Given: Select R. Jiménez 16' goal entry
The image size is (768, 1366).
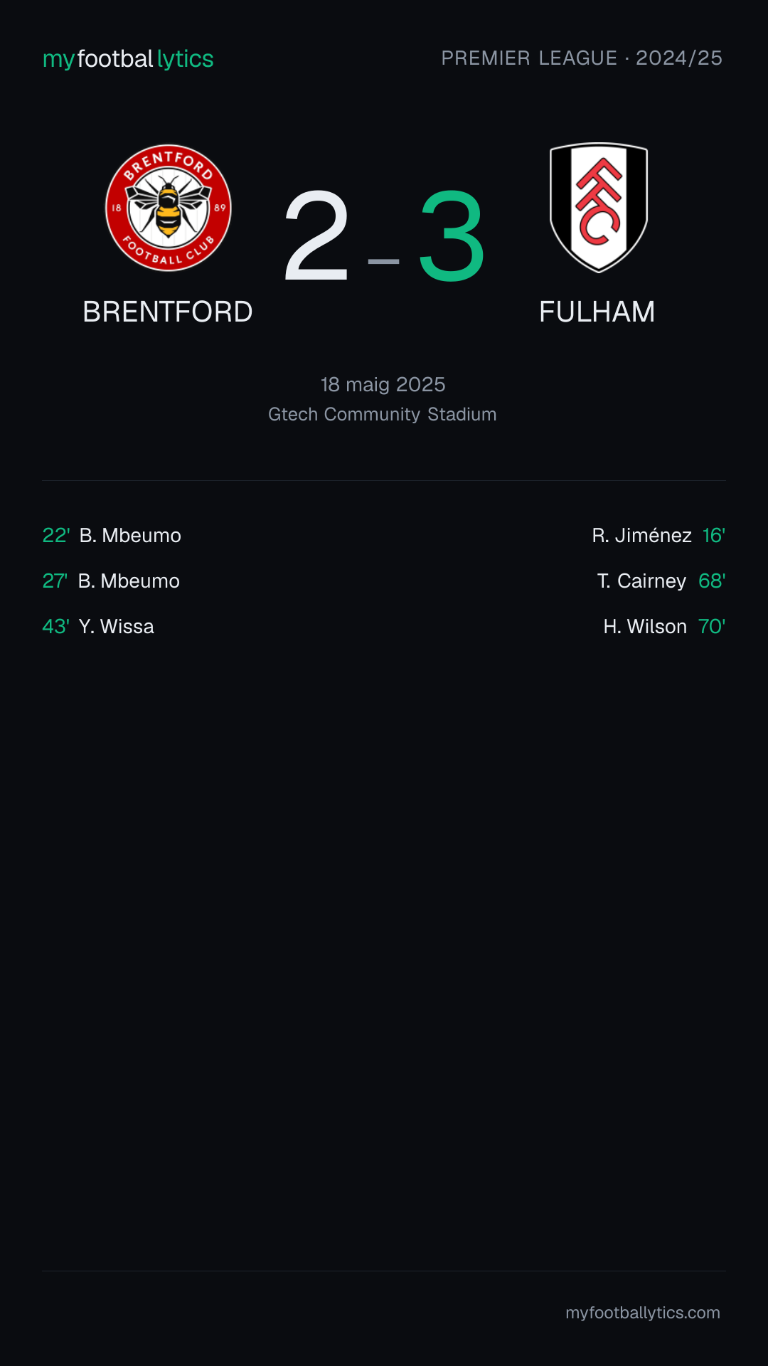Looking at the screenshot, I should tap(658, 535).
